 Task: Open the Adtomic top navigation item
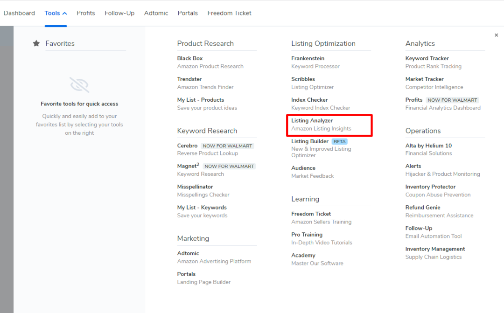(156, 13)
